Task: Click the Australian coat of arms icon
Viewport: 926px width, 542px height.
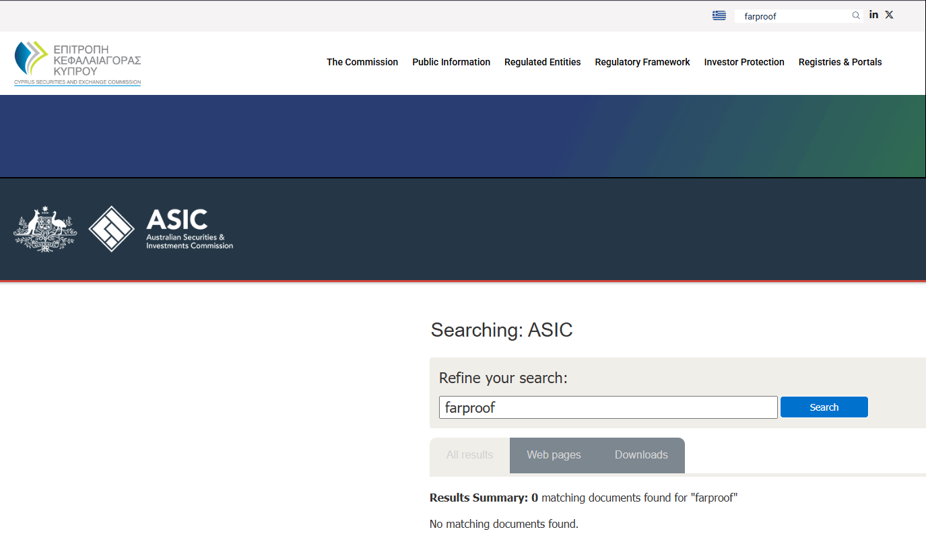Action: pyautogui.click(x=45, y=229)
